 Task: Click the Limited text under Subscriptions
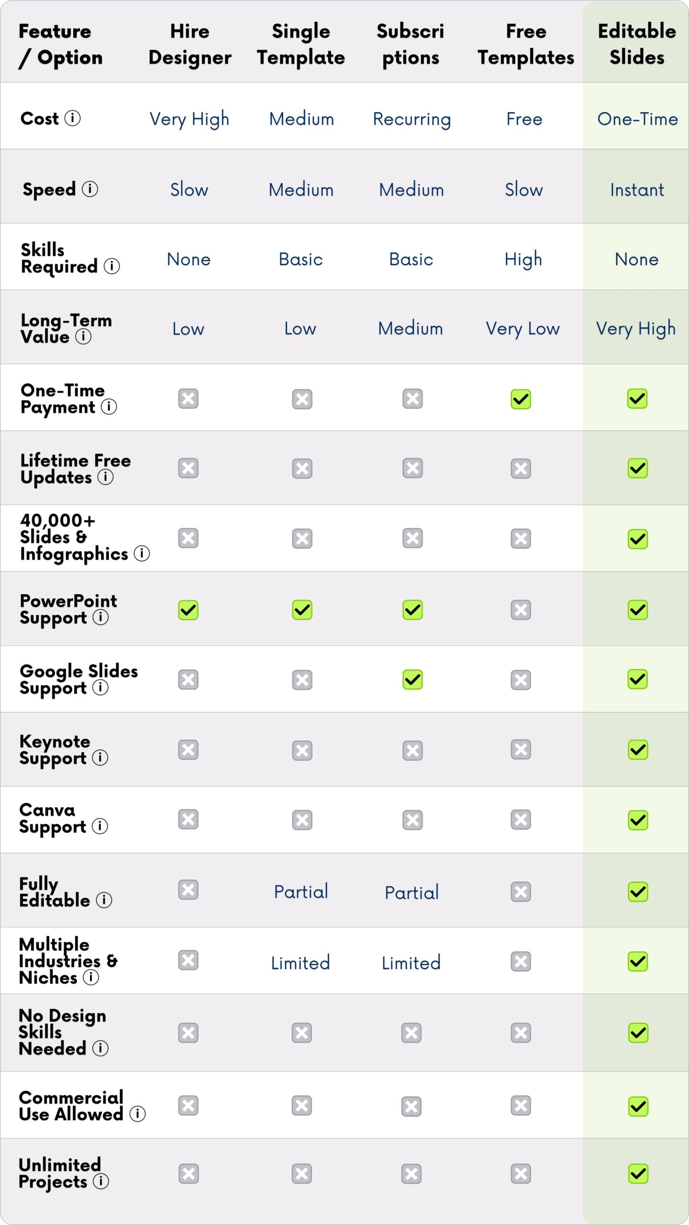411,962
